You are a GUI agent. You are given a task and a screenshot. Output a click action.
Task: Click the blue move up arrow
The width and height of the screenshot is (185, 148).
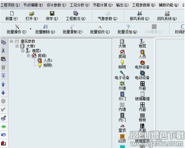click(3, 84)
